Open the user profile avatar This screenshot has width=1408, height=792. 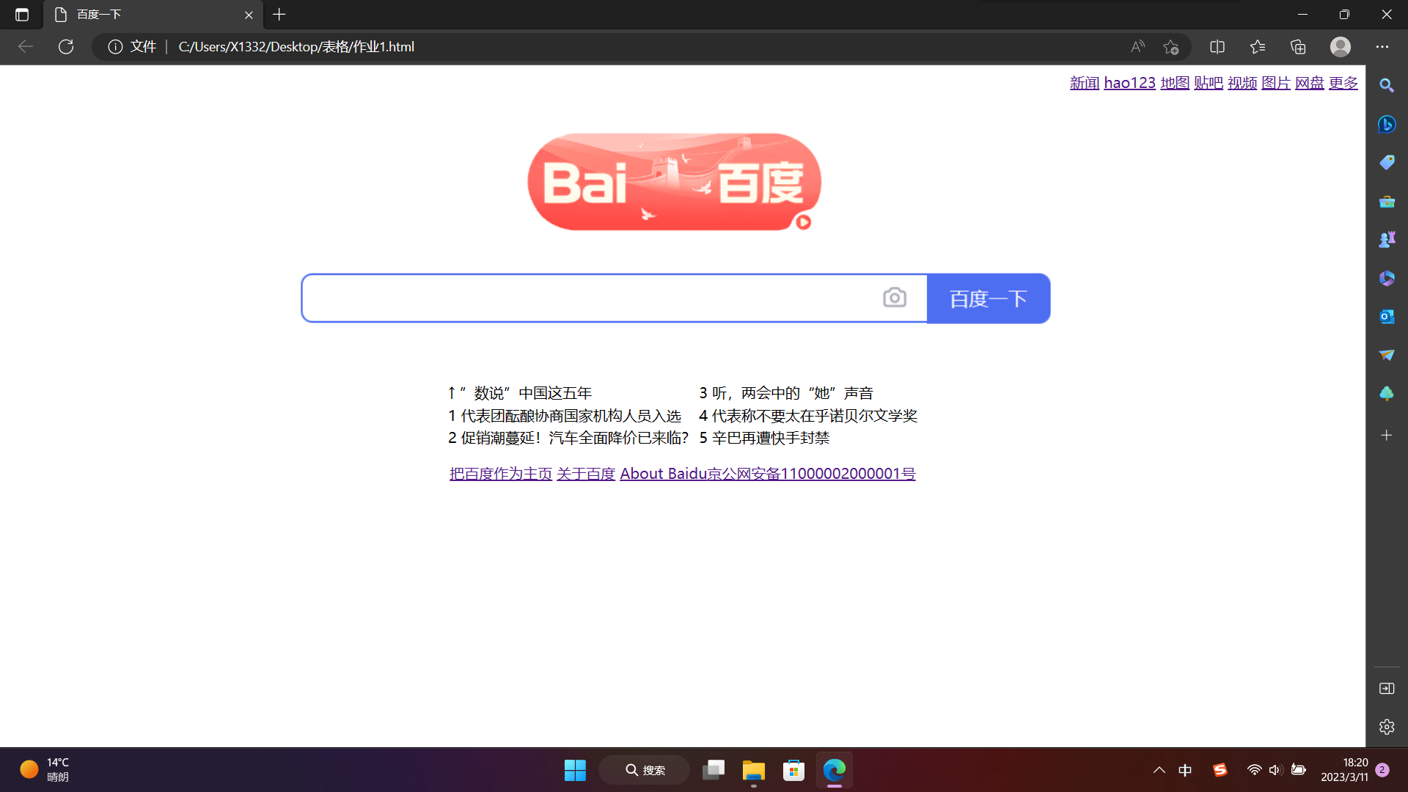tap(1341, 47)
